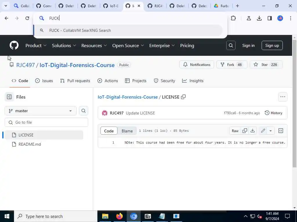Switch to Furbo browser tab

point(221,6)
